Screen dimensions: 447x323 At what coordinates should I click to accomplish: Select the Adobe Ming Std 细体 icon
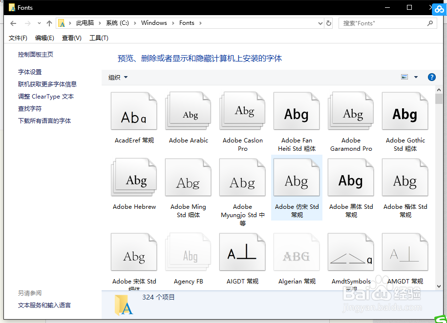188,178
